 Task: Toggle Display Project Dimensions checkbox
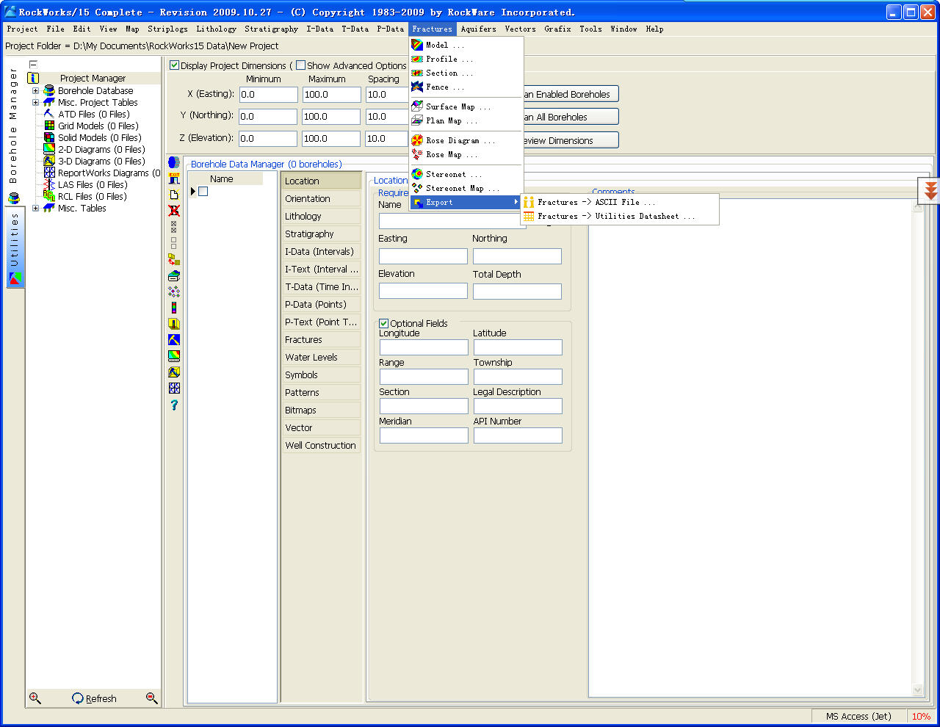pyautogui.click(x=175, y=65)
